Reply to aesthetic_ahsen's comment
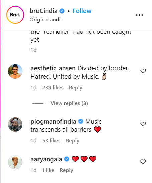Screen dimensions: 152x183 click(x=76, y=88)
